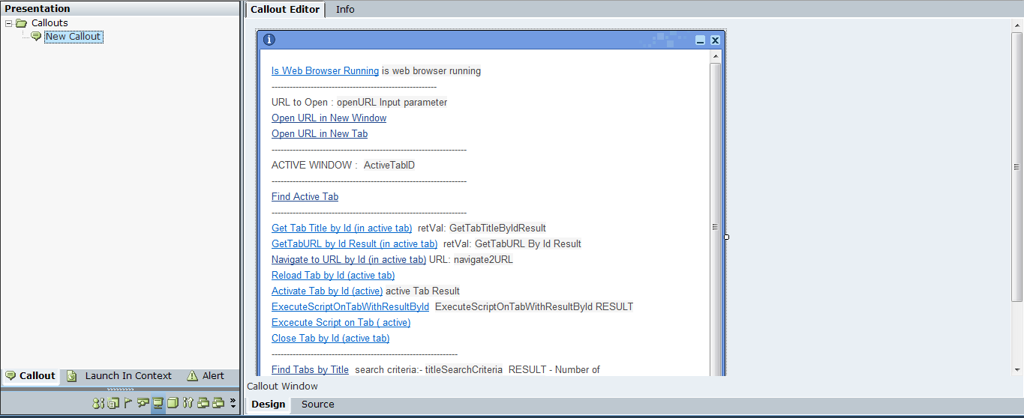The height and width of the screenshot is (418, 1024).
Task: Open the toolbar overflow chevron menu
Action: coord(233,403)
